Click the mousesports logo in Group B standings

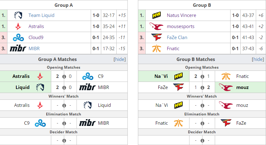156,26
